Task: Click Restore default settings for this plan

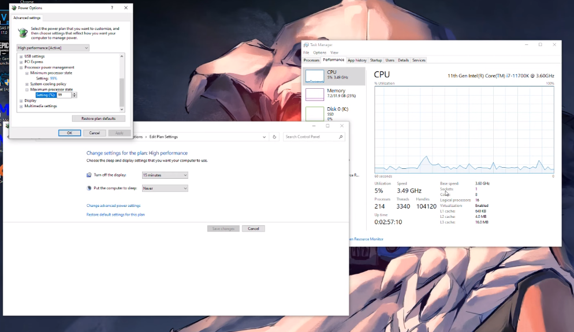Action: 115,215
